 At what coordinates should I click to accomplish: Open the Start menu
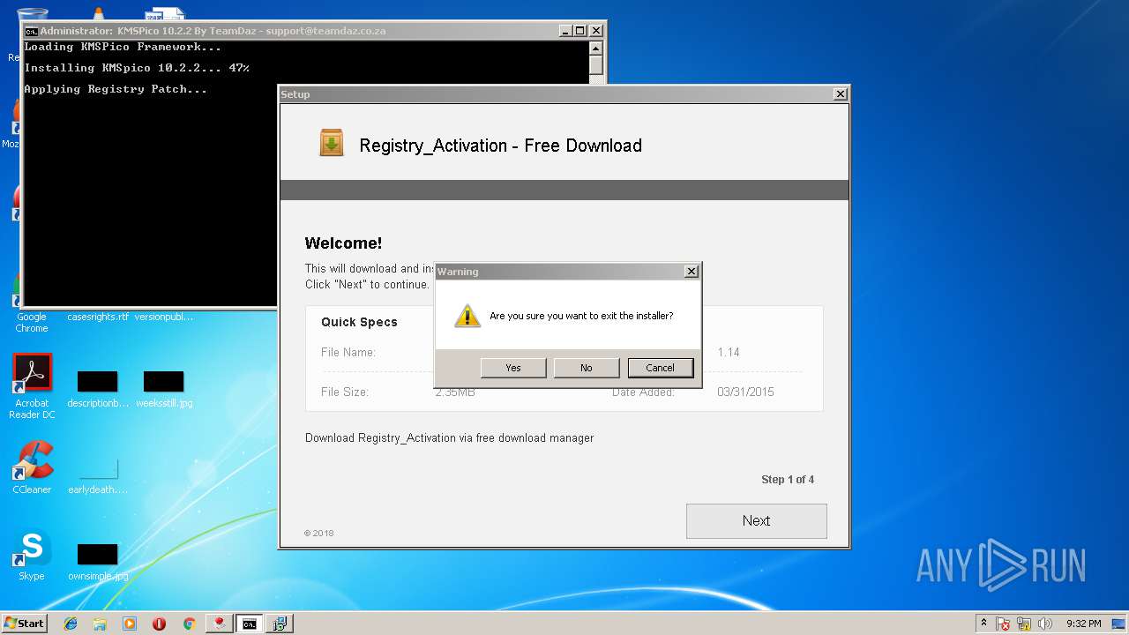point(24,623)
